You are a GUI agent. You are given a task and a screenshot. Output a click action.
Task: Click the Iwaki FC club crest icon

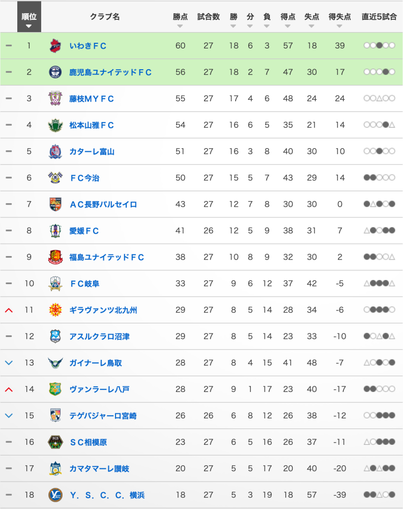click(55, 46)
